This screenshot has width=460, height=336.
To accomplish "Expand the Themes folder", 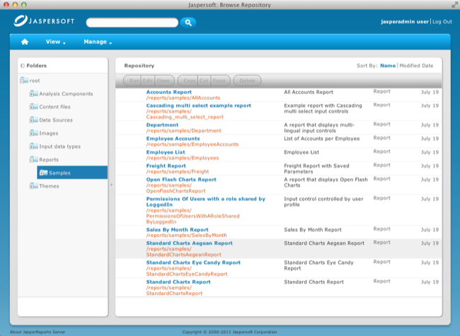I will [x=32, y=187].
